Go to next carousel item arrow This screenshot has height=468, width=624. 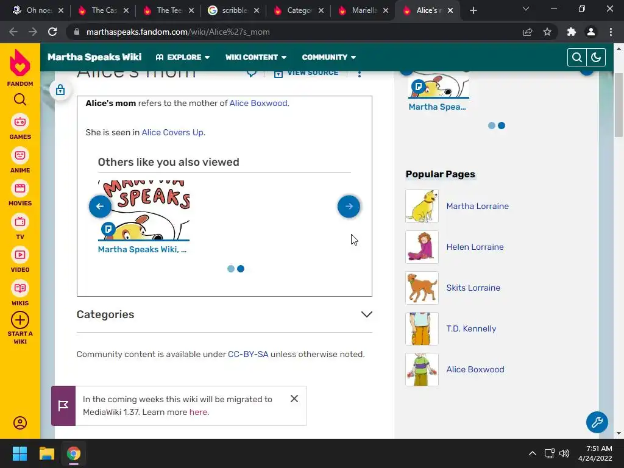tap(349, 206)
